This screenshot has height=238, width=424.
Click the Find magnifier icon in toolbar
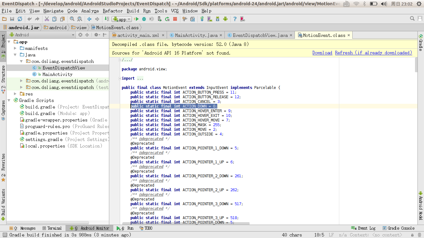coord(72,19)
